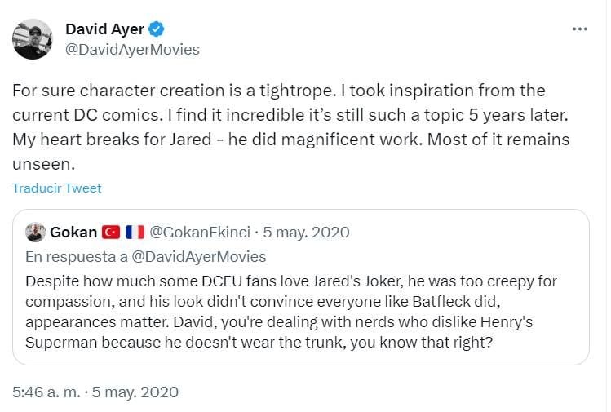Open Gokan's small avatar in quoted tweet
The height and width of the screenshot is (412, 611).
[x=35, y=233]
